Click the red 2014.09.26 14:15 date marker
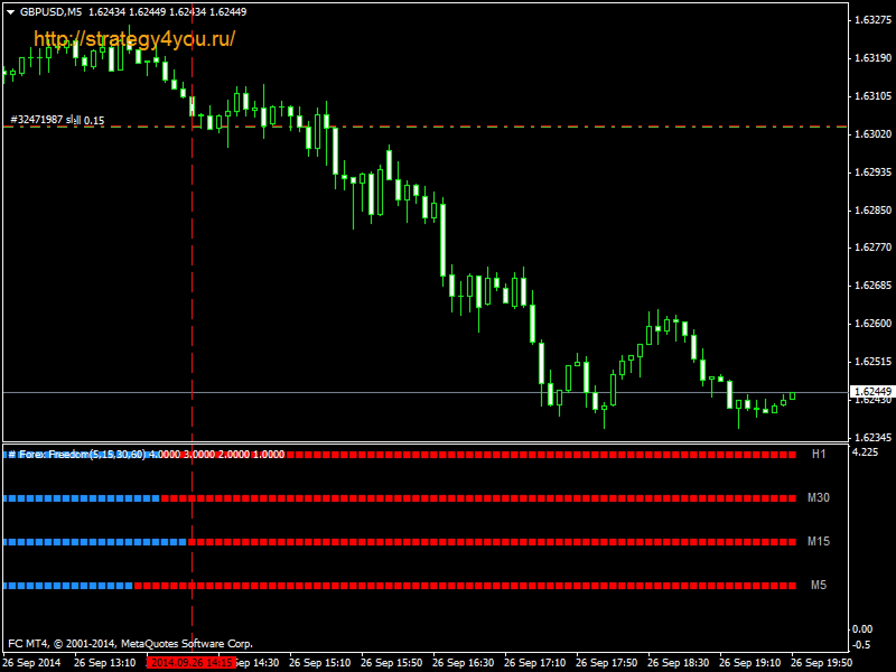 [x=192, y=662]
